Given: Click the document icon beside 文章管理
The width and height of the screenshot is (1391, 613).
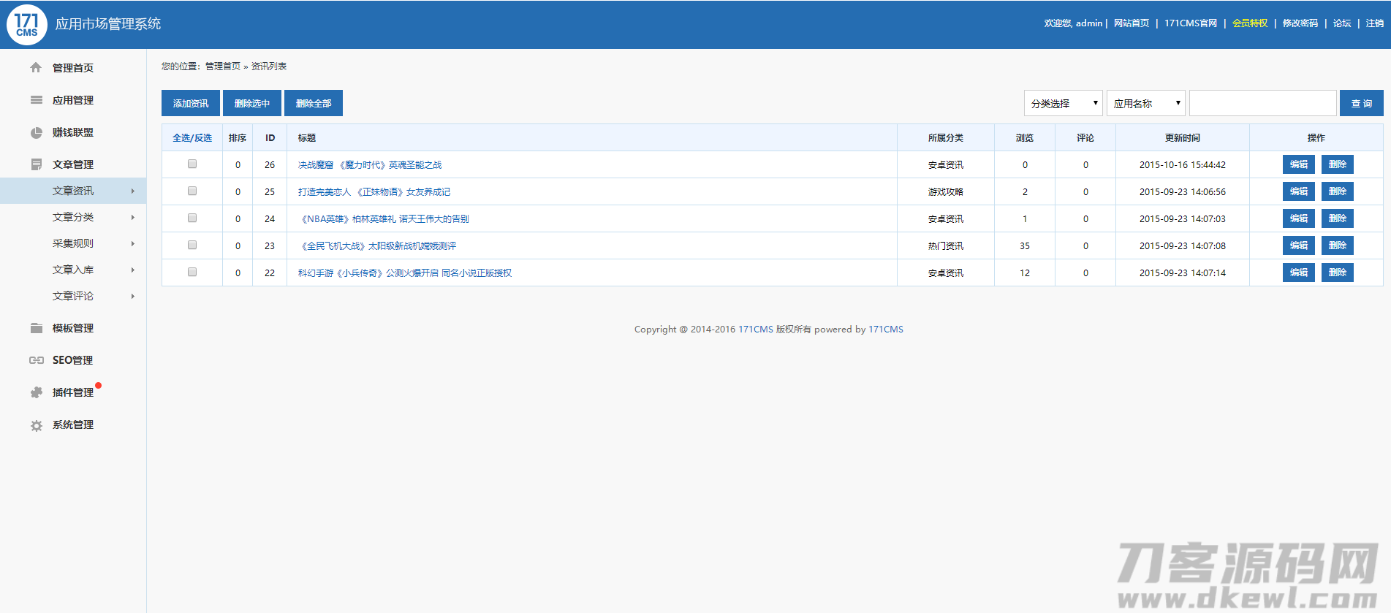Looking at the screenshot, I should [36, 164].
